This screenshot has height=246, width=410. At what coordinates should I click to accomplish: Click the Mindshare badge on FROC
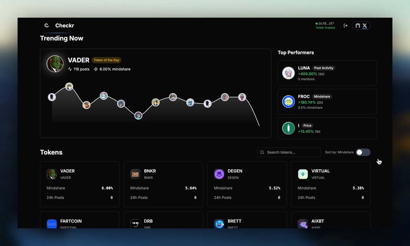point(322,97)
